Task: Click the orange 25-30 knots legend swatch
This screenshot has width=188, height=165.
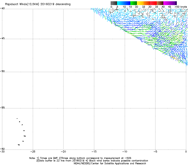Action: point(147,3)
